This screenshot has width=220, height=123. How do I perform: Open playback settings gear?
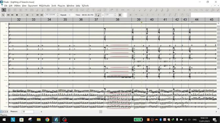(x=120, y=15)
